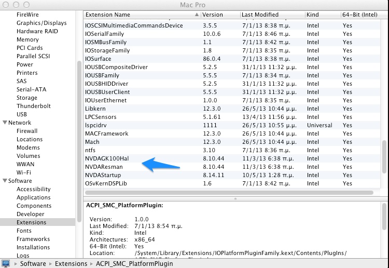Select Components under Software
This screenshot has width=389, height=268.
point(34,206)
